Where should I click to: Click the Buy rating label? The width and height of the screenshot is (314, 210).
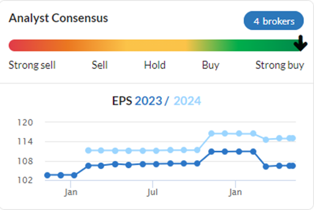pyautogui.click(x=211, y=65)
